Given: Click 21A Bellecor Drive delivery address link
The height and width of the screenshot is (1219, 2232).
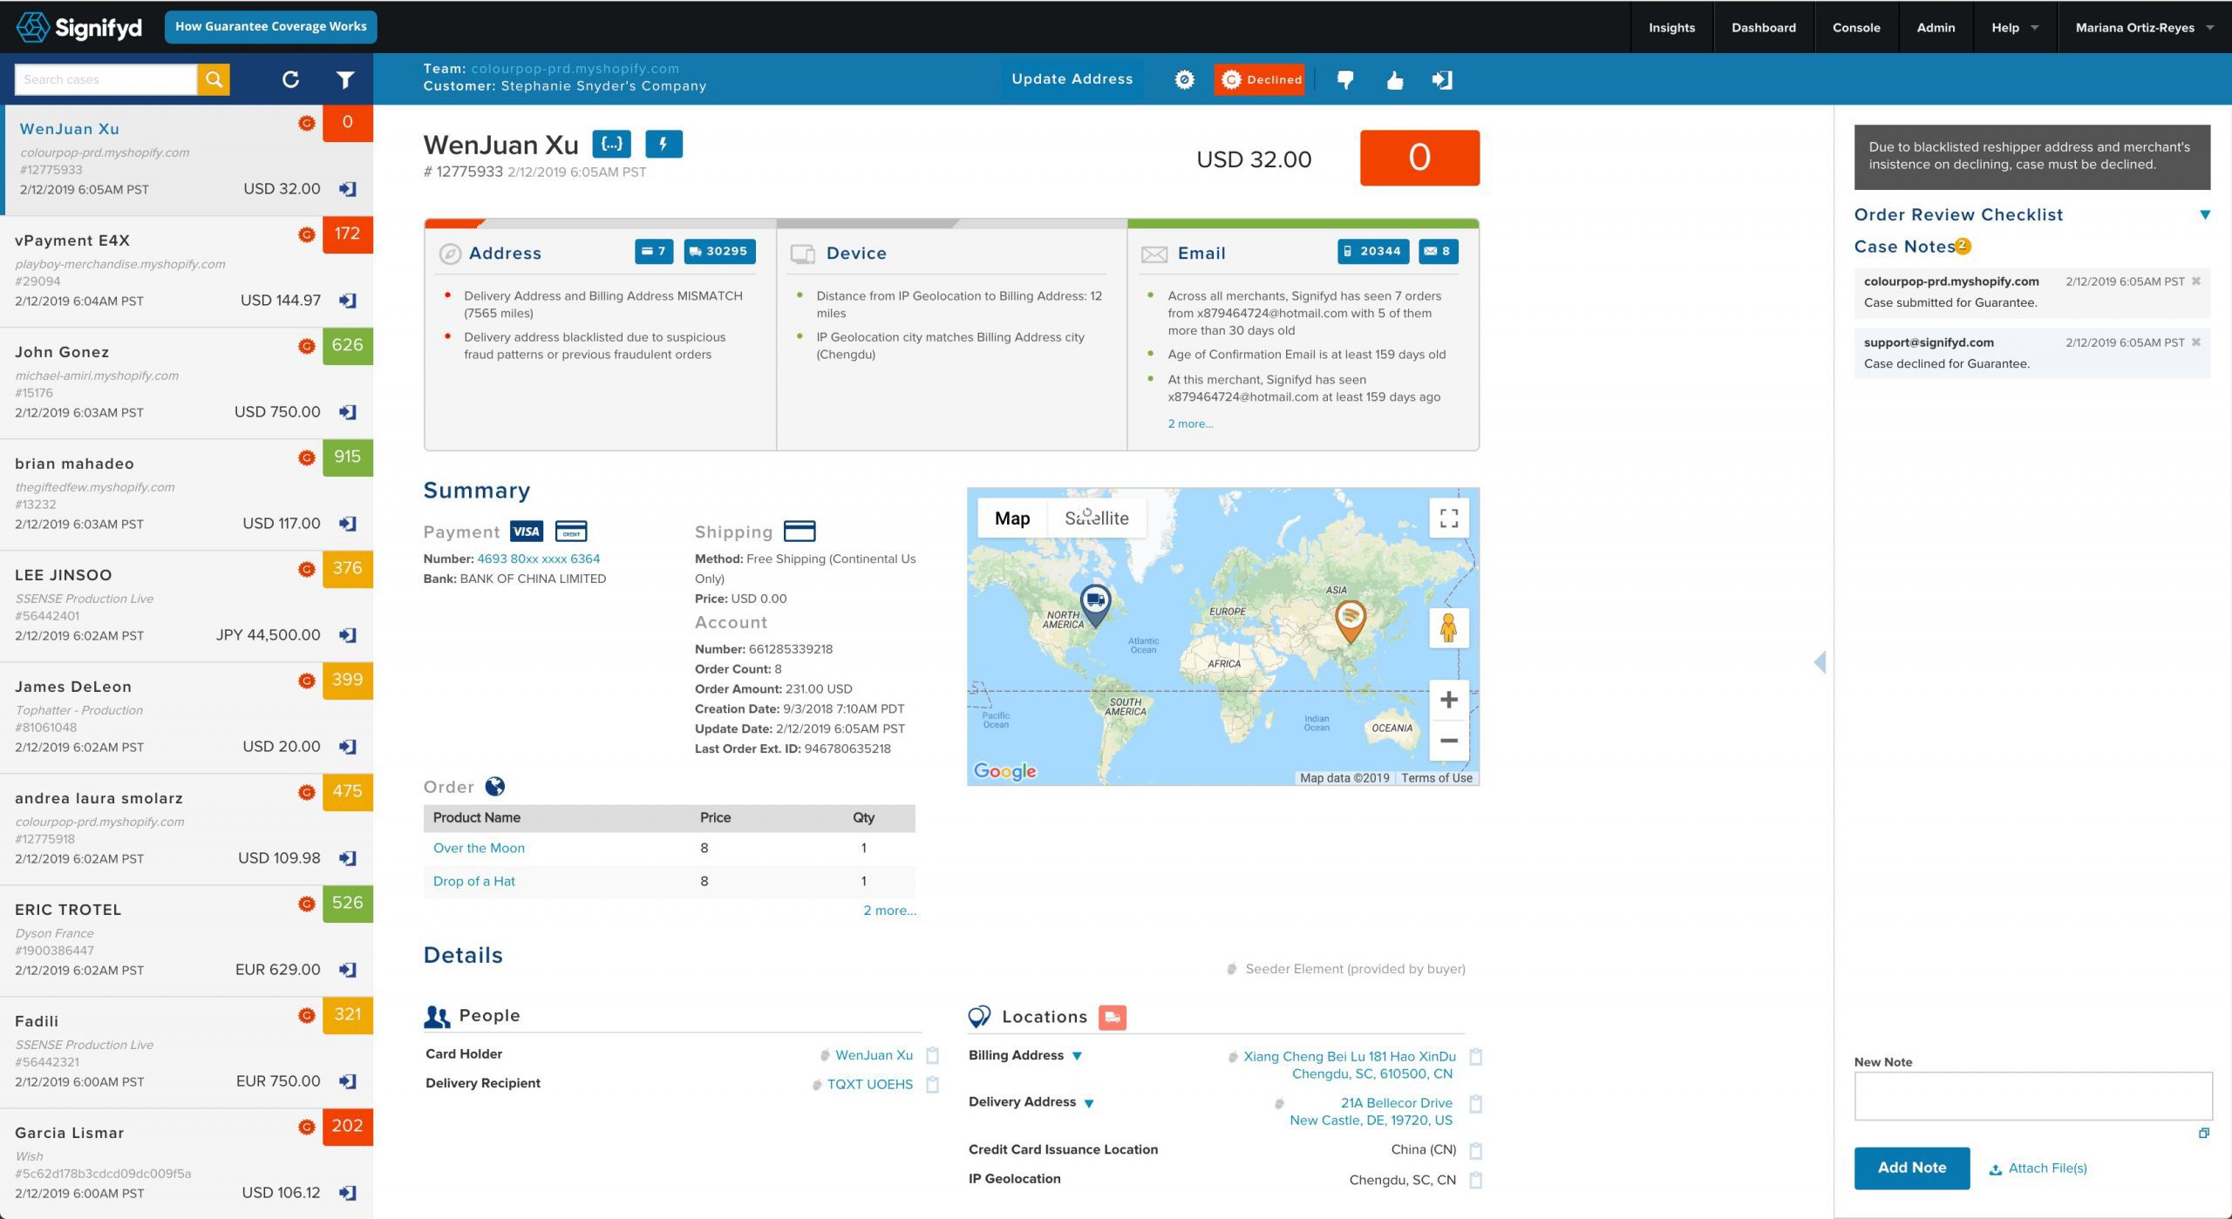Looking at the screenshot, I should tap(1371, 1112).
